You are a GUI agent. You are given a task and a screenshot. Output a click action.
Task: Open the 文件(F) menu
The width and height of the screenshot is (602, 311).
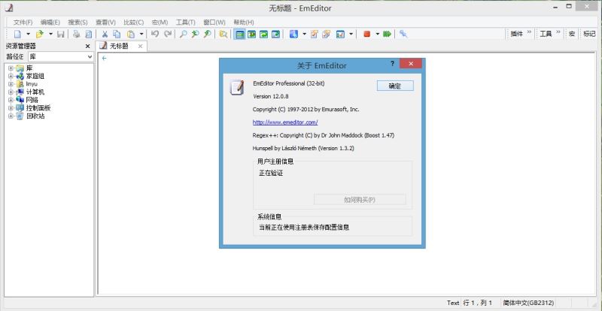[23, 23]
